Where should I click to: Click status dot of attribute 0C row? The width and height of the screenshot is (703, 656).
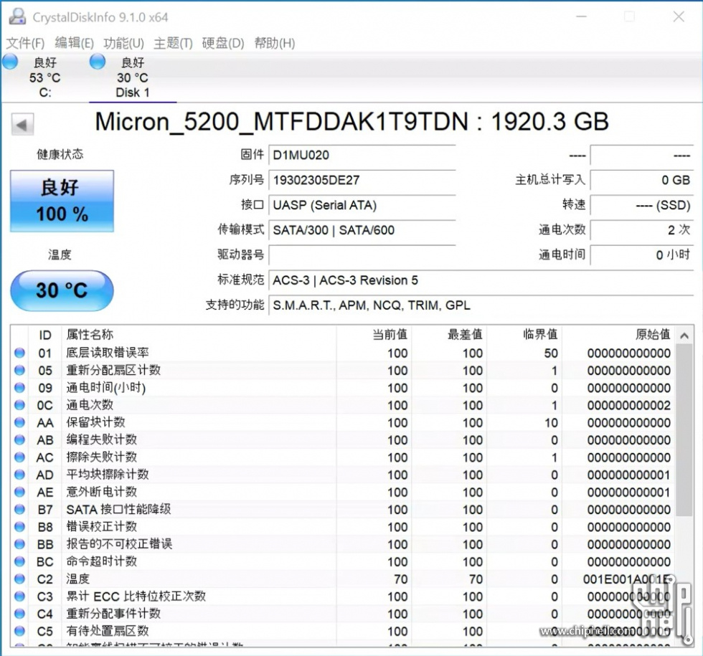20,405
